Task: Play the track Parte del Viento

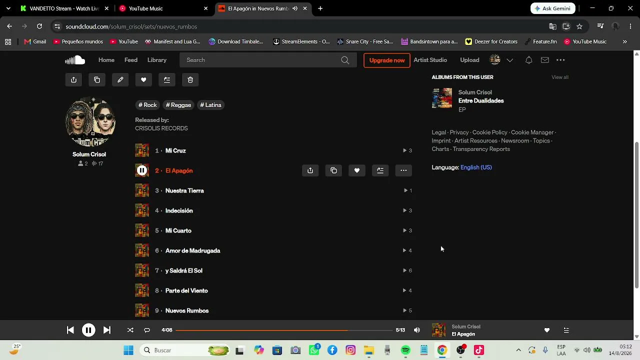Action: (x=186, y=290)
